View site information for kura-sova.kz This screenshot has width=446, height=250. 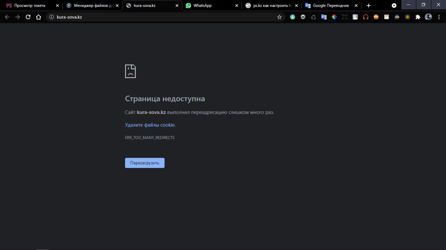[x=52, y=17]
